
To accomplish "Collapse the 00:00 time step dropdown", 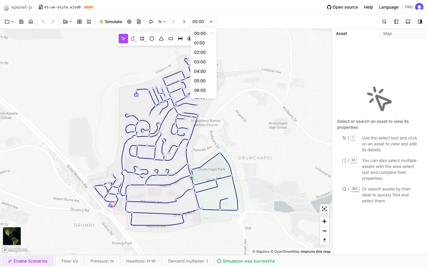I will click(x=203, y=22).
